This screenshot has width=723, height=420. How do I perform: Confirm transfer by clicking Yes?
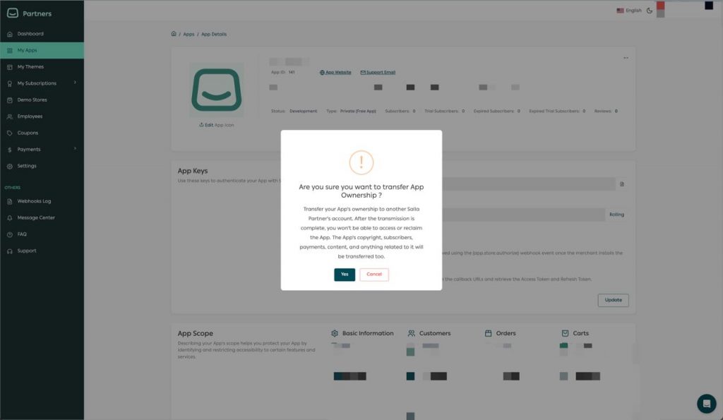pyautogui.click(x=345, y=274)
